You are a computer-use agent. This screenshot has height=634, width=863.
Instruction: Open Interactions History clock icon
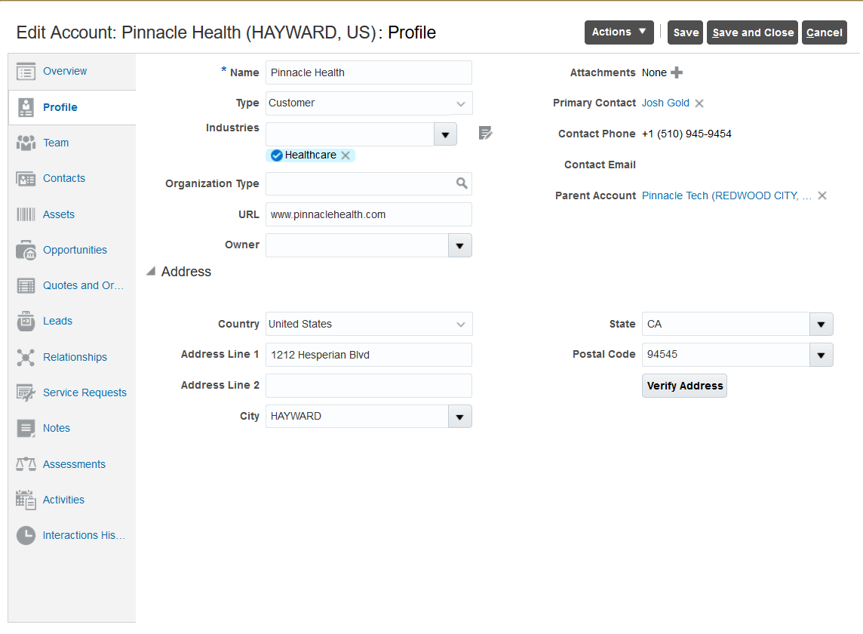click(x=26, y=536)
